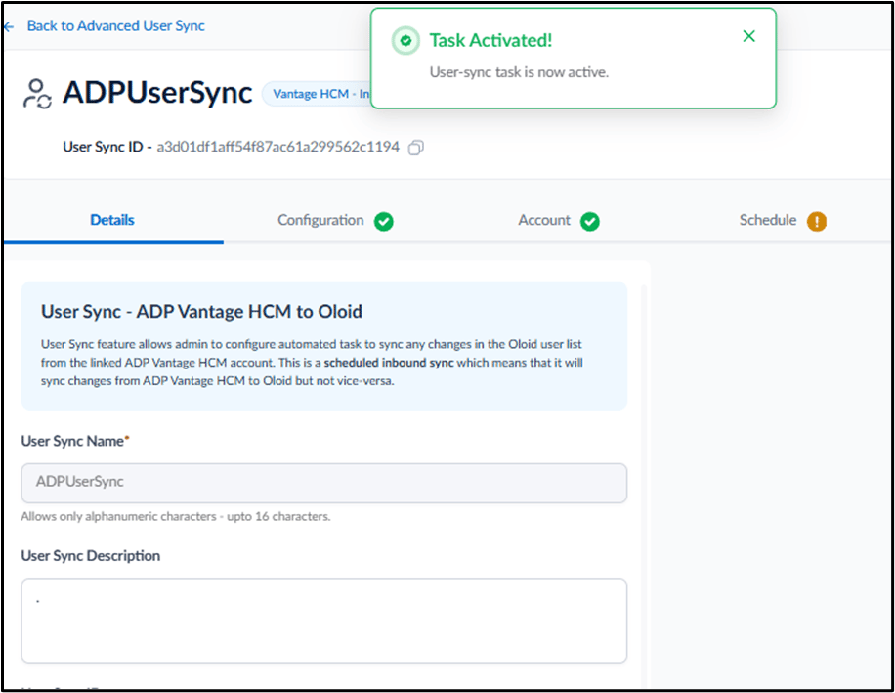This screenshot has width=895, height=693.
Task: Click the User Sync Name field
Action: [x=324, y=483]
